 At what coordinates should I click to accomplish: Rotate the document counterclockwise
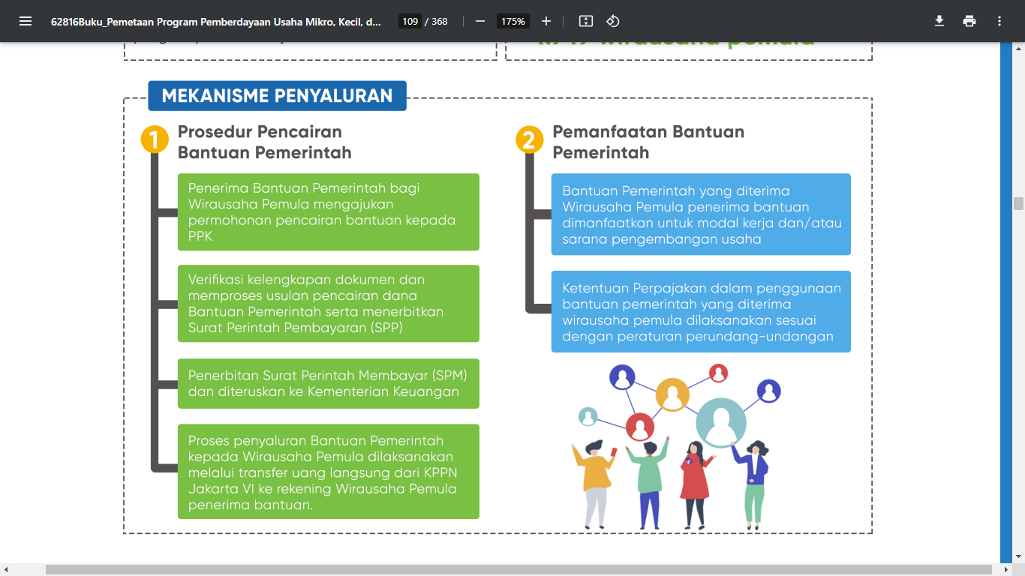613,21
